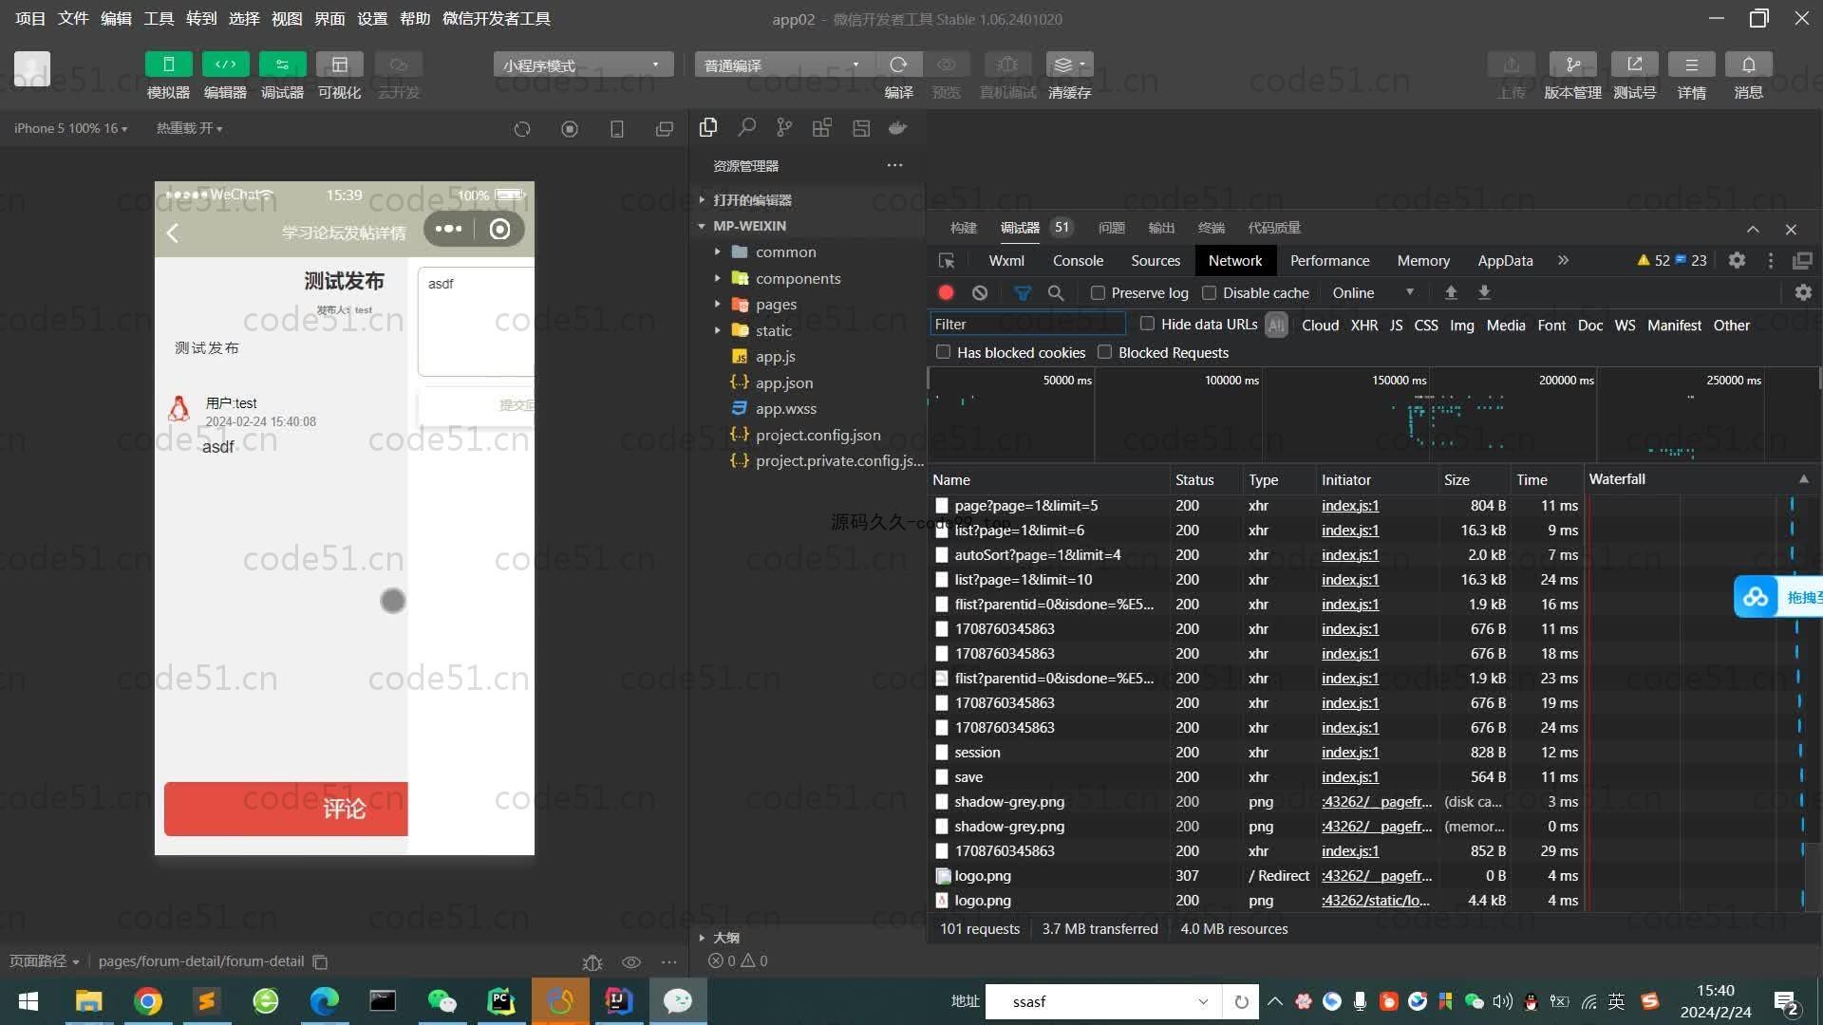
Task: Switch to the Sources tab
Action: pos(1156,261)
